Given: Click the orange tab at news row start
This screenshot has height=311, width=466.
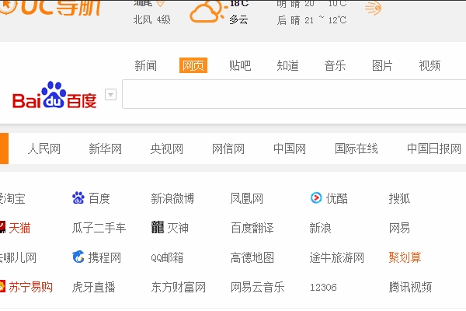Looking at the screenshot, I should coord(4,149).
